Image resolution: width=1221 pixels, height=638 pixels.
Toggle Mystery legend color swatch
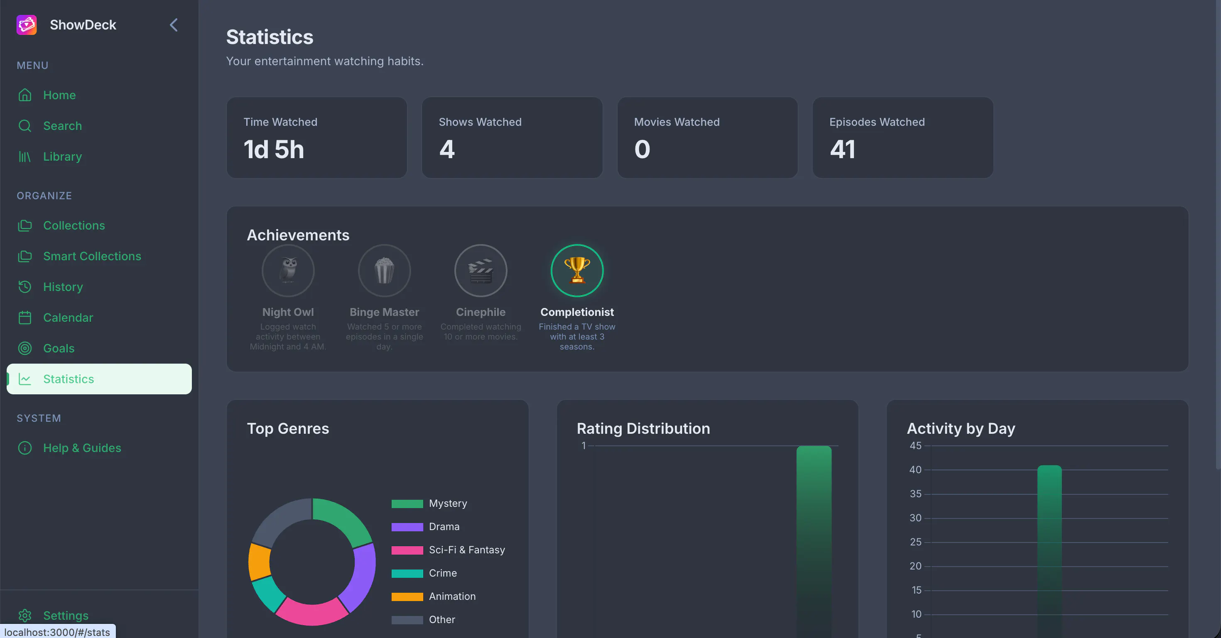coord(407,504)
